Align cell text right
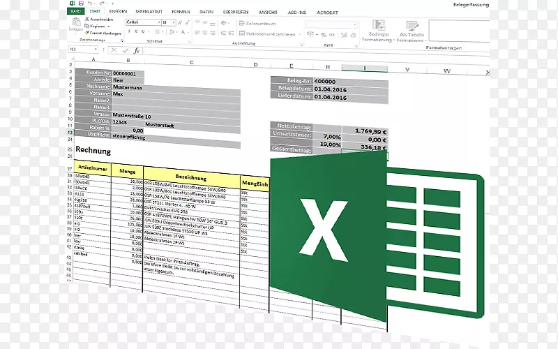This screenshot has height=349, width=558. click(x=213, y=33)
